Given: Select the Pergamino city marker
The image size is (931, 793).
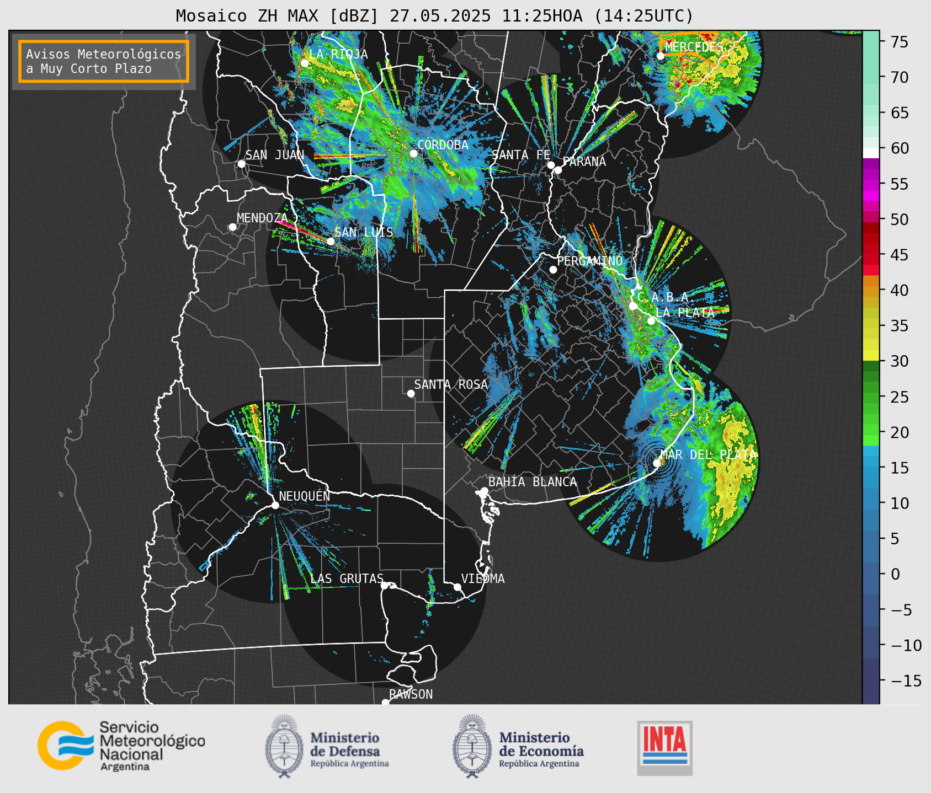Looking at the screenshot, I should tap(553, 270).
